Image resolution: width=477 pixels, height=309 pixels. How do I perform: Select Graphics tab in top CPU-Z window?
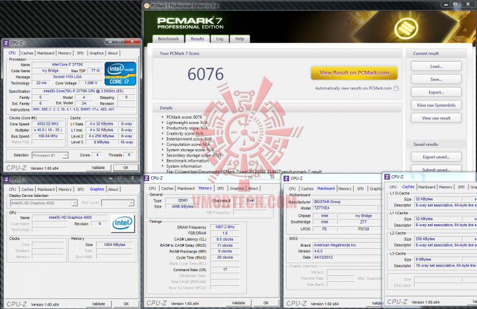[x=97, y=53]
